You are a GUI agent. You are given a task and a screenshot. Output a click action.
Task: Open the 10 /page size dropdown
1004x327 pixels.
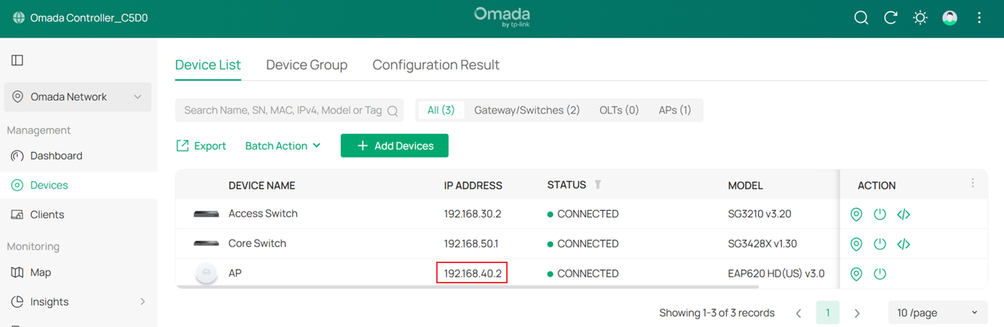pos(937,313)
